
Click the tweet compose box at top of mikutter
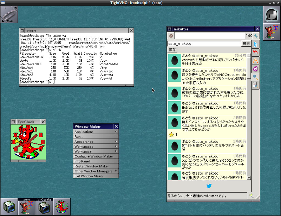(x=210, y=36)
